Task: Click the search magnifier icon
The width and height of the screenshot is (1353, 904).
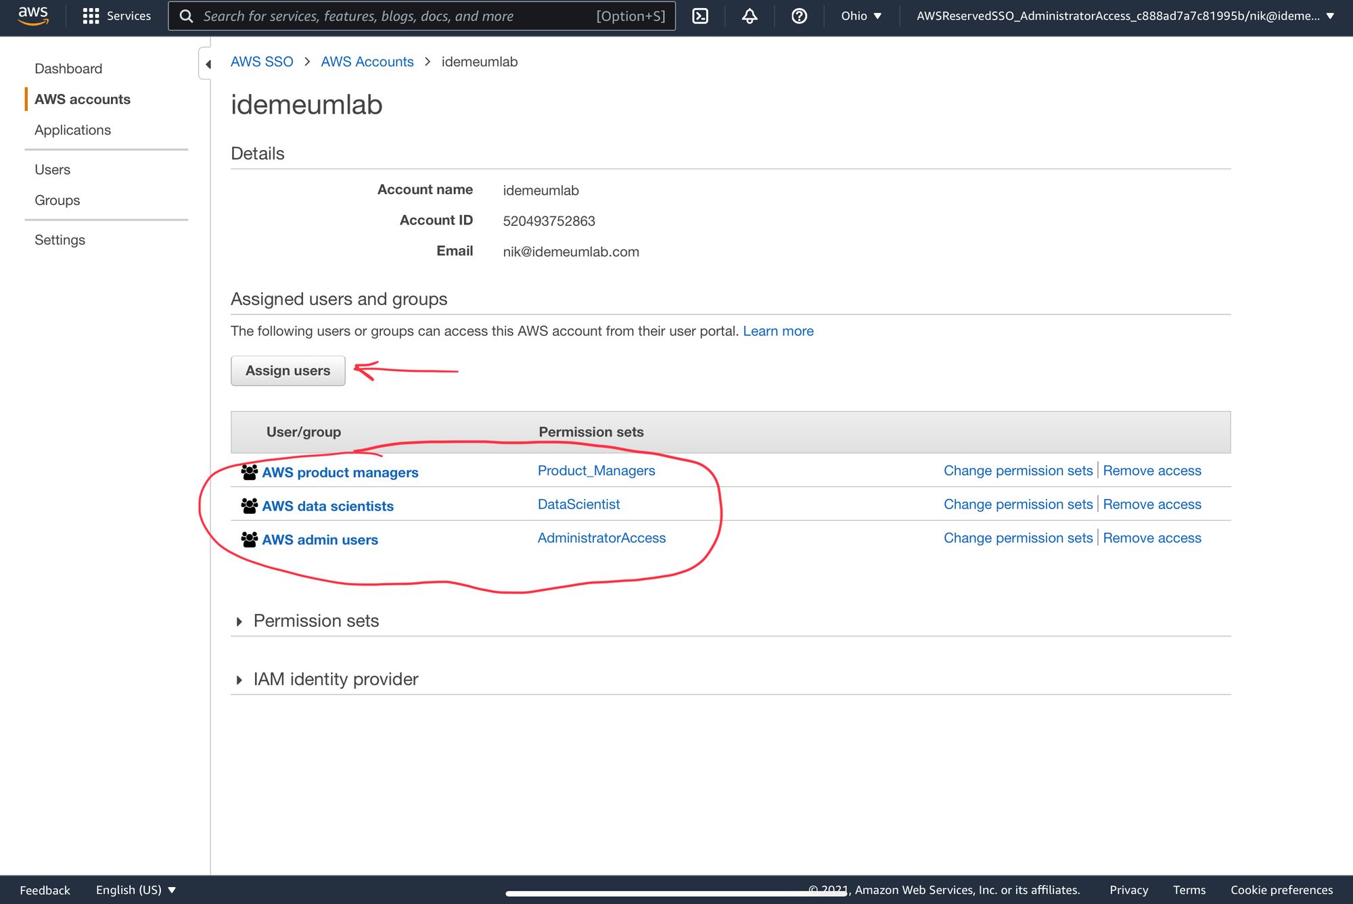Action: pyautogui.click(x=187, y=16)
